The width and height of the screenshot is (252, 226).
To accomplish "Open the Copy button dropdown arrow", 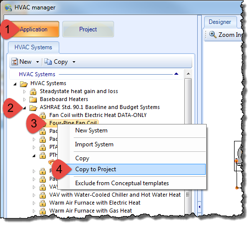I will pos(74,62).
